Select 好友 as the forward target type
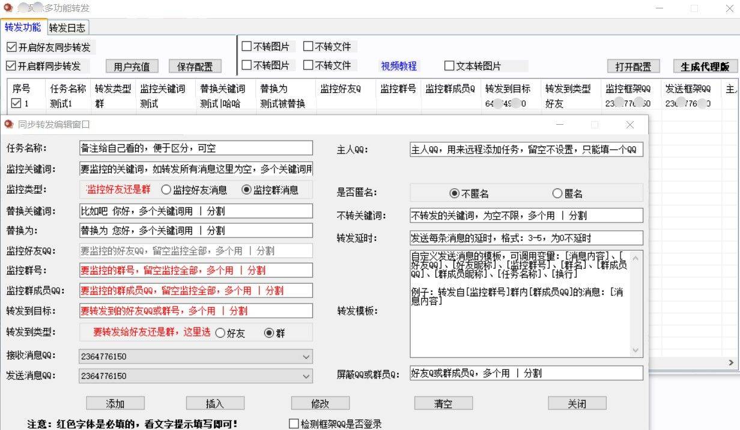 [x=220, y=333]
